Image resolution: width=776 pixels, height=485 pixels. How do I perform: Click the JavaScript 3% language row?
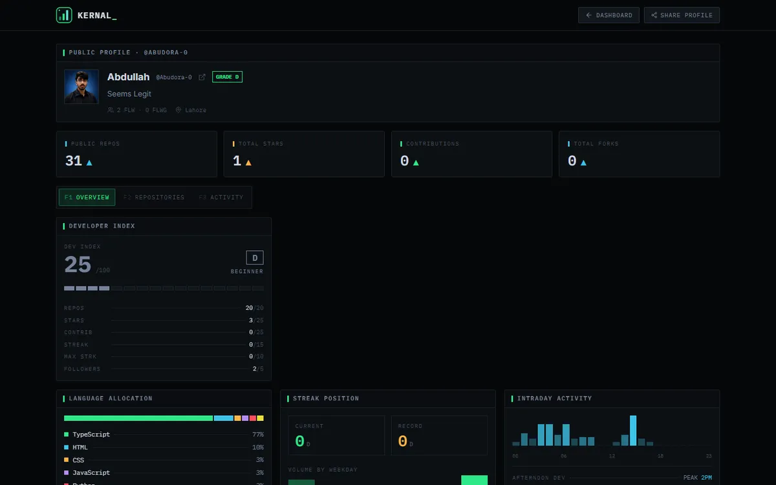pos(164,473)
